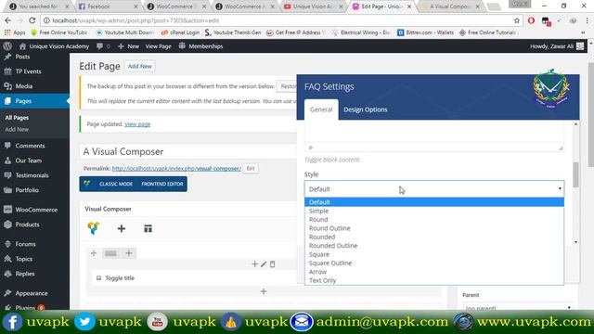Screen dimensions: 594x334
Task: Choose Default style option
Action: [x=434, y=202]
